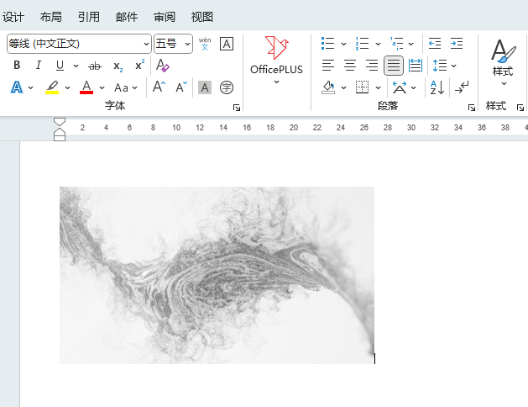Apply red font color

[x=86, y=87]
